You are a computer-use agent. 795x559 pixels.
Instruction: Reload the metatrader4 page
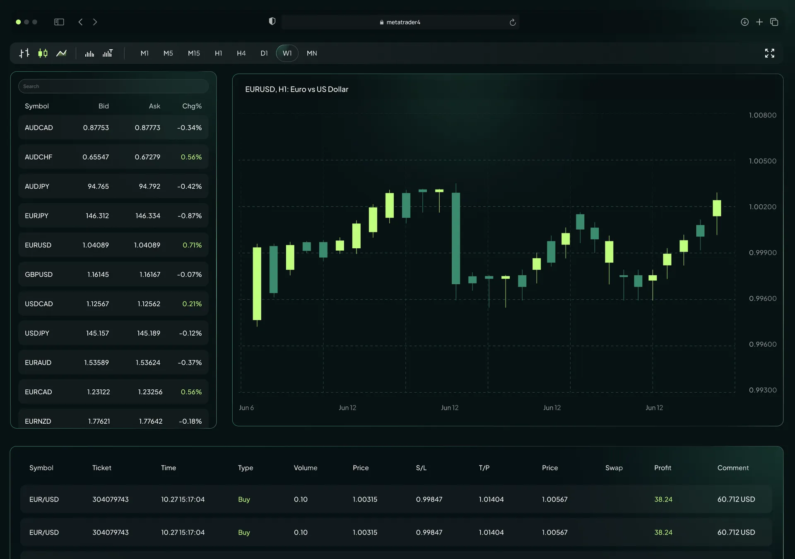click(513, 22)
